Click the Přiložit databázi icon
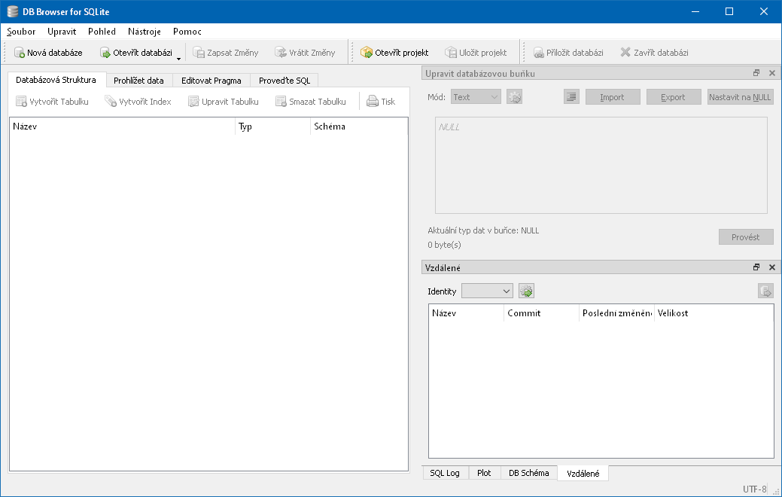Viewport: 782px width, 497px height. 539,53
